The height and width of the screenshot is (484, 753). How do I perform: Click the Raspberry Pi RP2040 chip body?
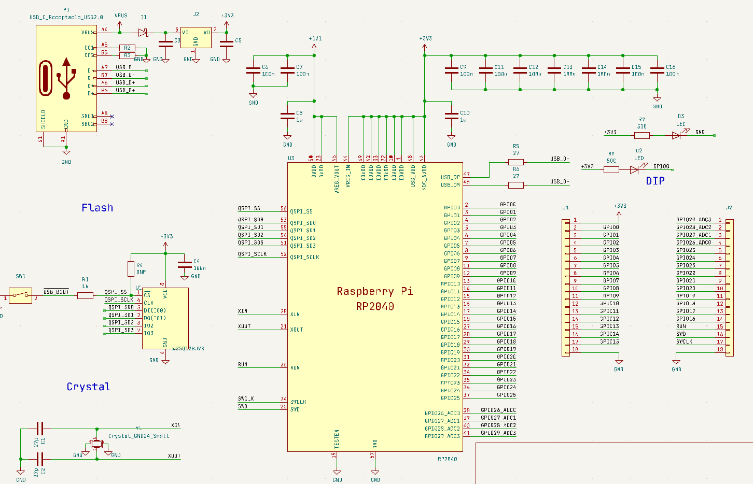coord(374,307)
